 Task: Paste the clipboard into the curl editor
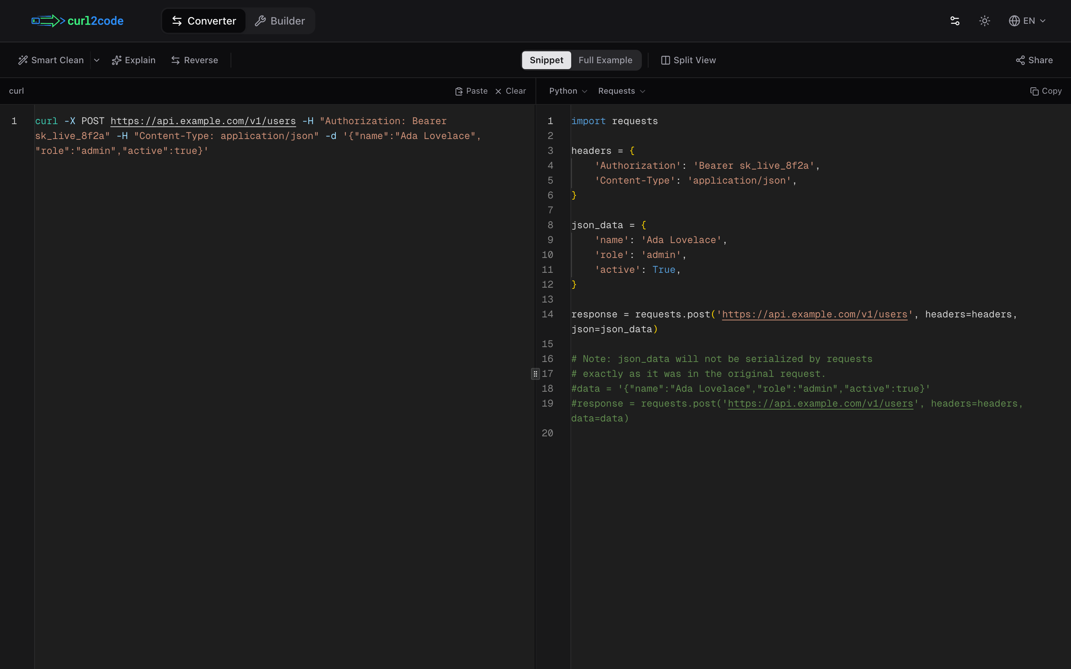[x=471, y=91]
